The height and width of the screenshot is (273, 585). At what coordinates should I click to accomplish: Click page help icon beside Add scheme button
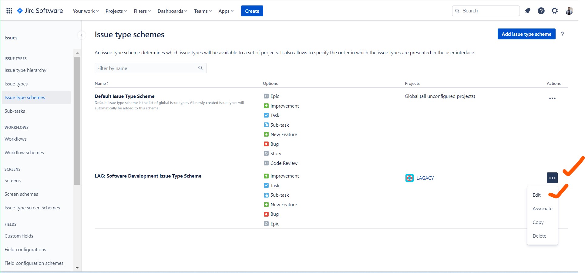[562, 34]
